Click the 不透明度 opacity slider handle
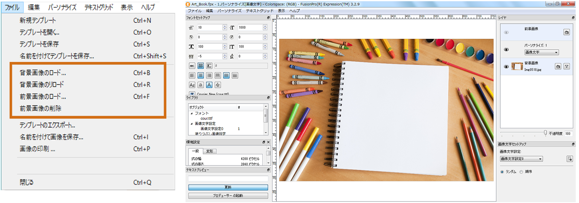Screen dimensions: 579x203 [545, 133]
